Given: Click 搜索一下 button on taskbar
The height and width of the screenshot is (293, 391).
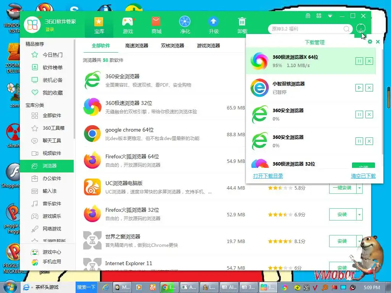Looking at the screenshot, I should tap(86, 287).
